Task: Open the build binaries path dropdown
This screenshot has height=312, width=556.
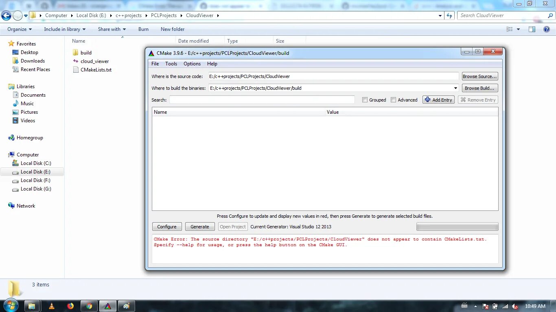Action: (x=455, y=88)
